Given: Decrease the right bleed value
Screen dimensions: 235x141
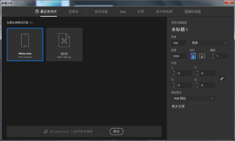Looking at the screenshot, I should (197, 87).
